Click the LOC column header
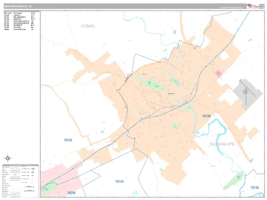Image resolution: width=267 pixels, height=200 pixels. pyautogui.click(x=33, y=13)
